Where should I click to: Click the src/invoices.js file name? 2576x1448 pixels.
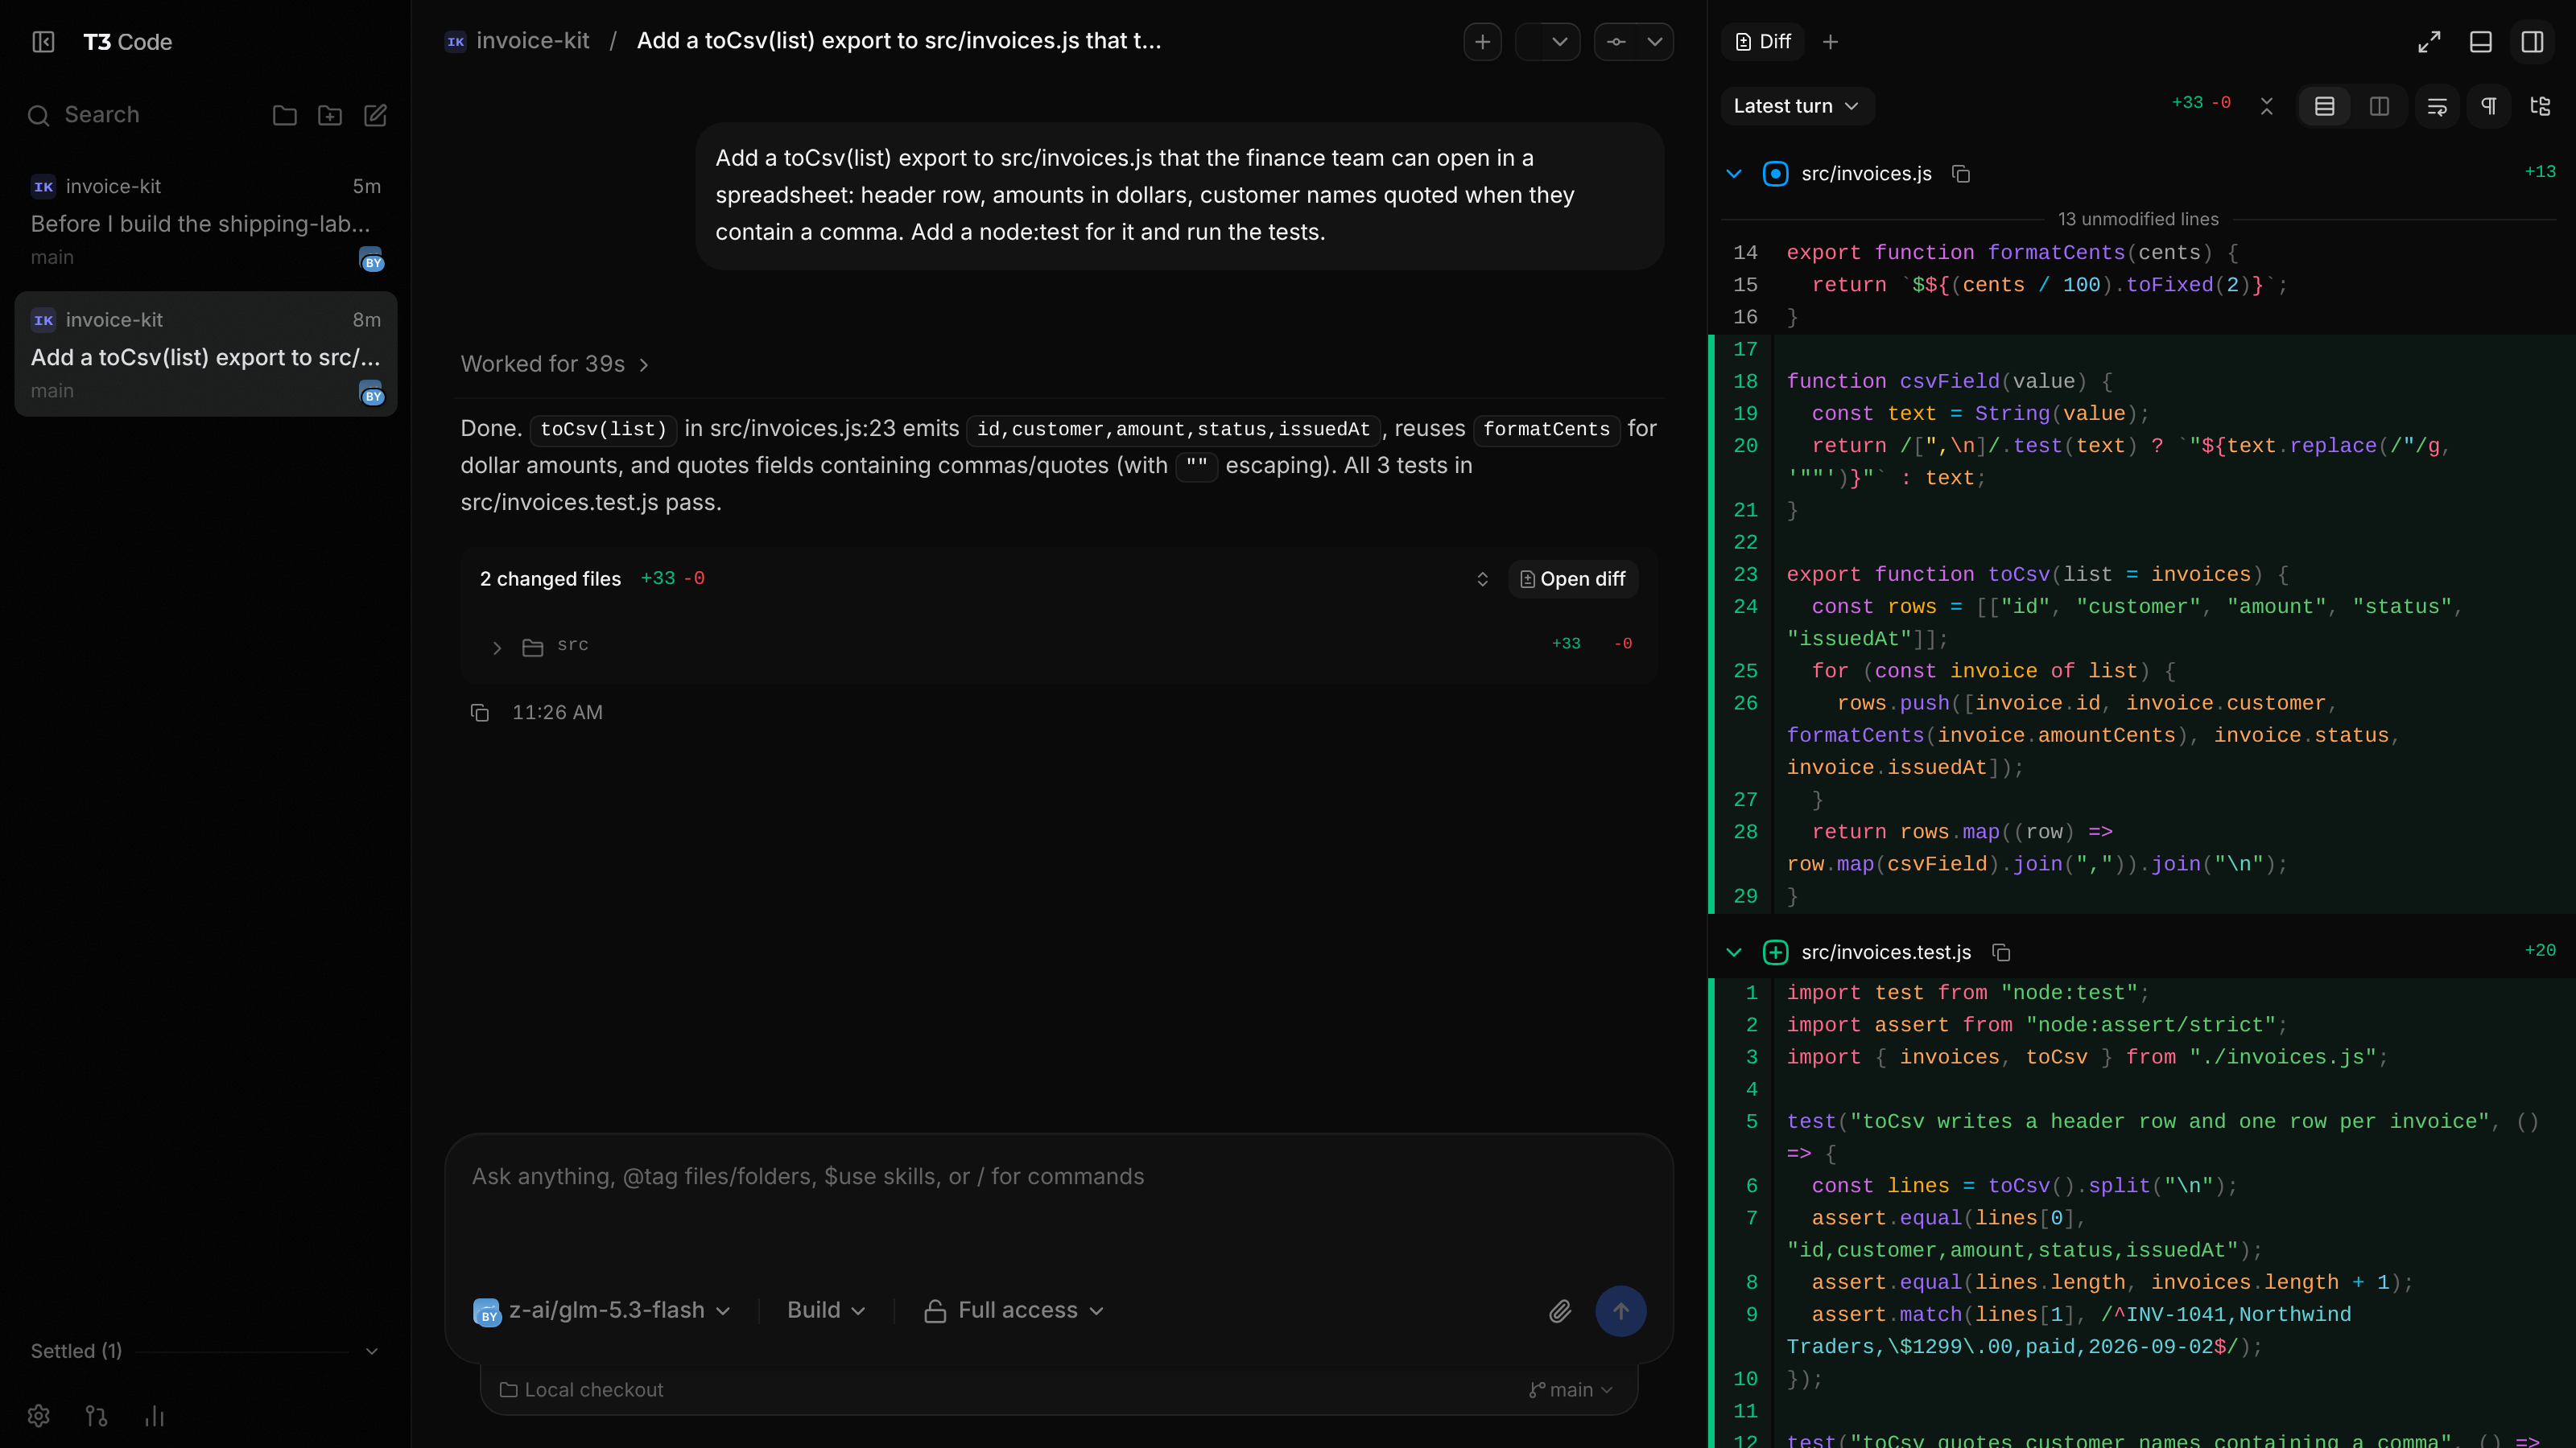(x=1866, y=174)
